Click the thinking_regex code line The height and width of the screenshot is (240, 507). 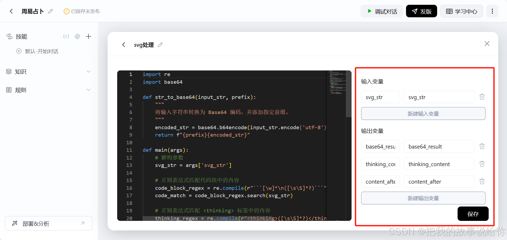click(241, 218)
